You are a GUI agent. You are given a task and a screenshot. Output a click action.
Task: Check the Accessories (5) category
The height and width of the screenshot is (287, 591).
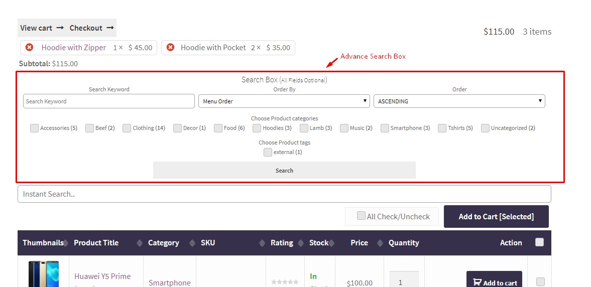pyautogui.click(x=34, y=128)
